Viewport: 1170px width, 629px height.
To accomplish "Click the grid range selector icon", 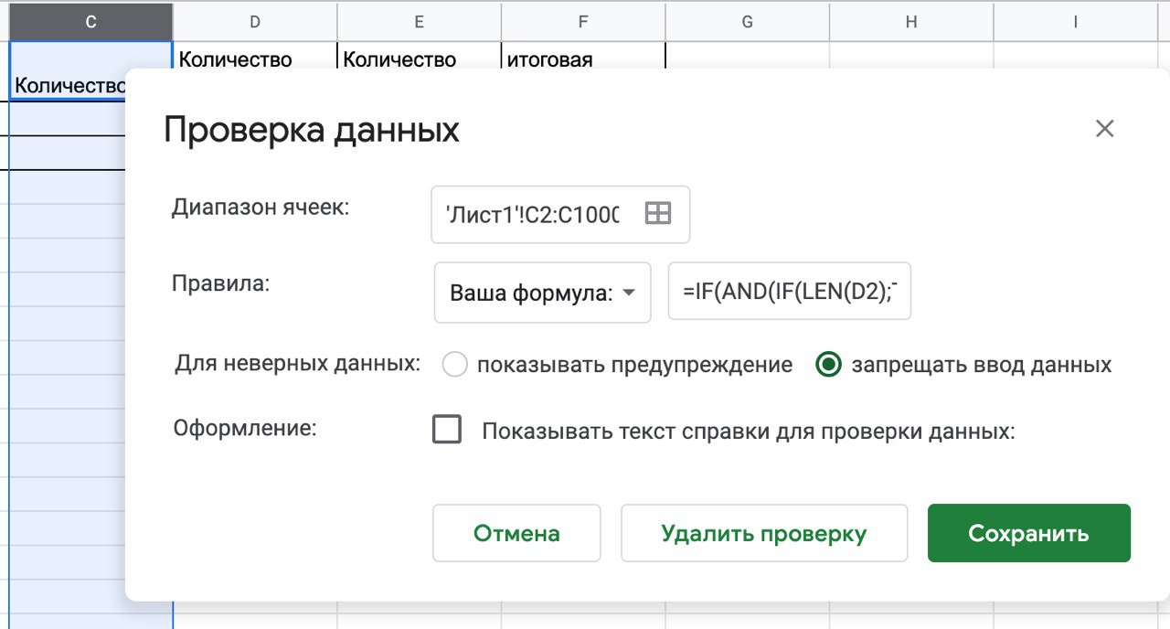I will pyautogui.click(x=658, y=214).
